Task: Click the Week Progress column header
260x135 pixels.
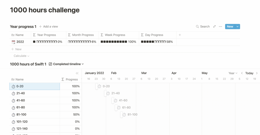Action: [115, 35]
